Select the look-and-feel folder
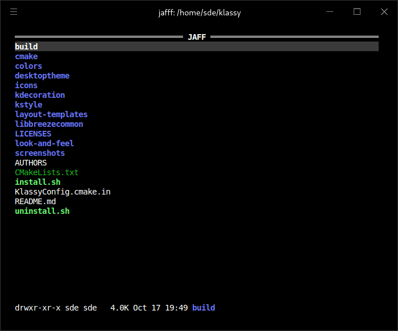Image resolution: width=398 pixels, height=331 pixels. 44,143
